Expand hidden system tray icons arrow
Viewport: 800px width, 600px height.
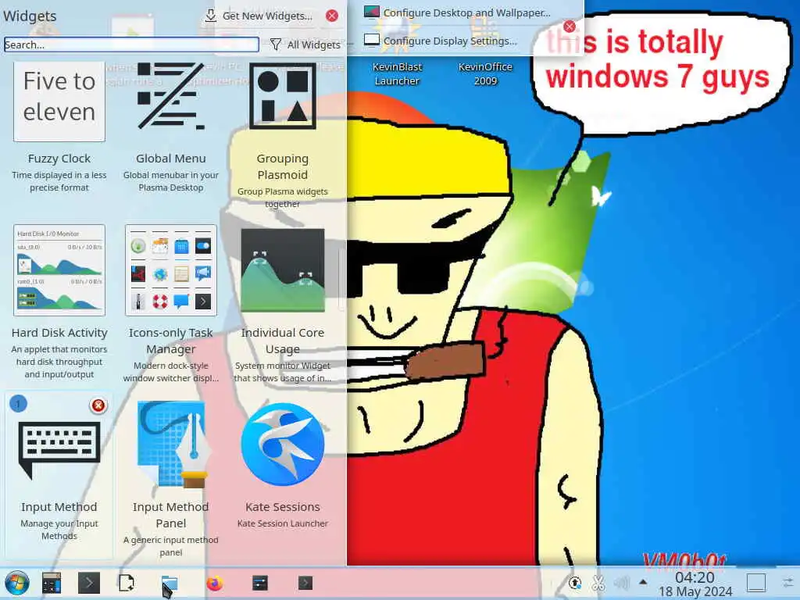coord(643,582)
